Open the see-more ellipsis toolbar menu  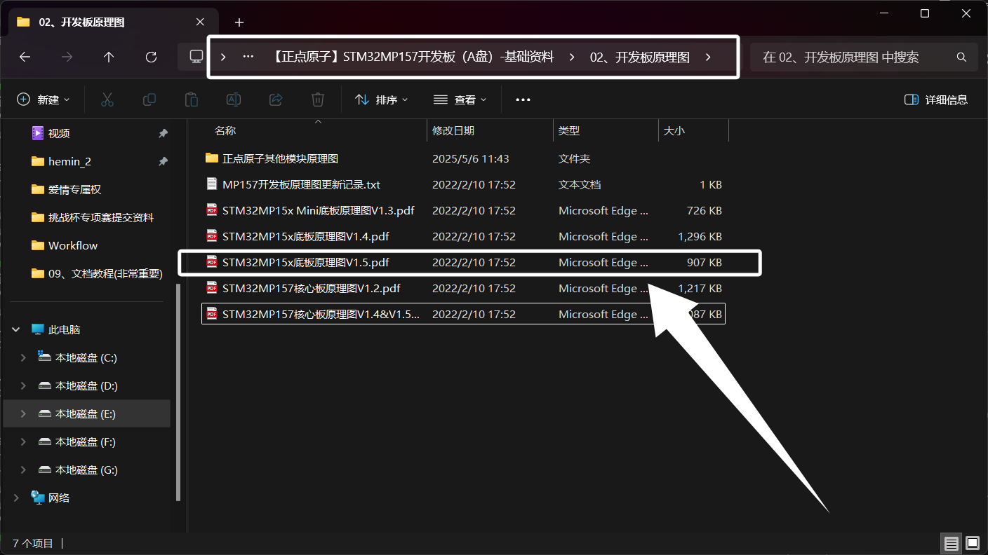[x=523, y=99]
